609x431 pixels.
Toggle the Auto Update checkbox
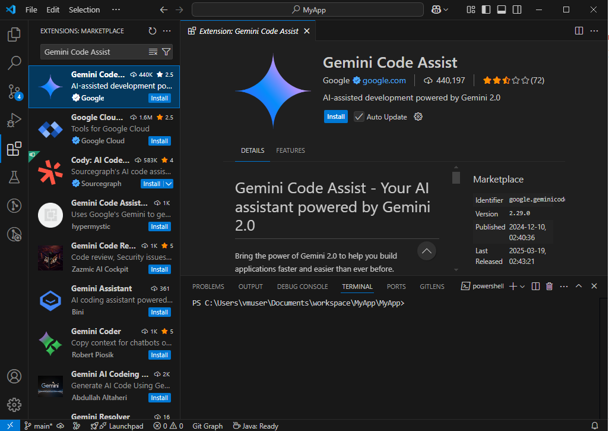(x=359, y=117)
